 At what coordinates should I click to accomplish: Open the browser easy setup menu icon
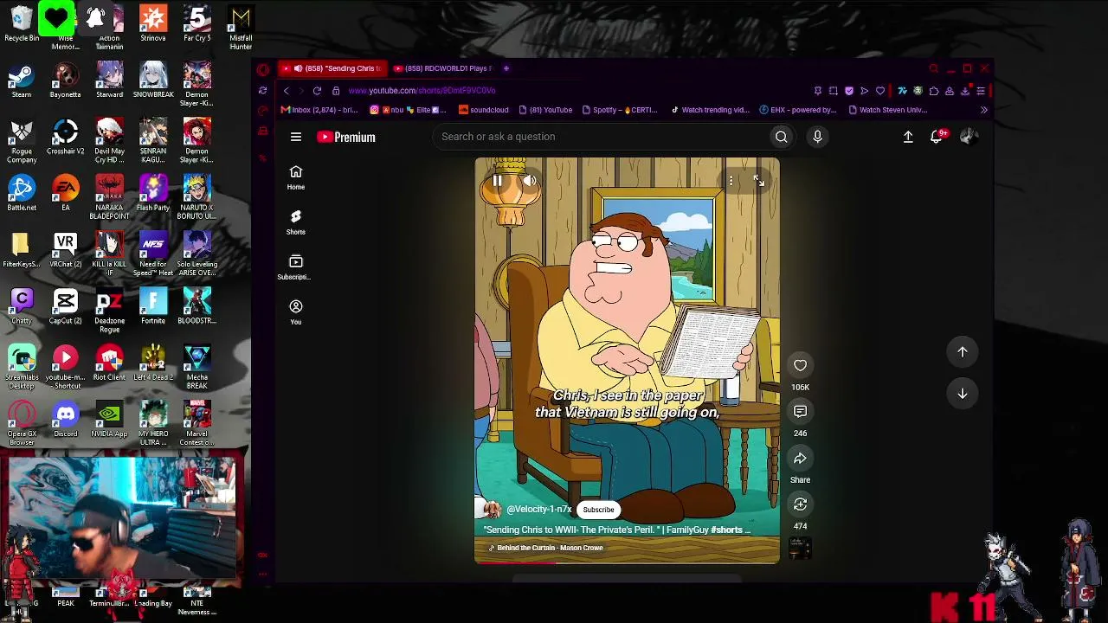point(981,91)
